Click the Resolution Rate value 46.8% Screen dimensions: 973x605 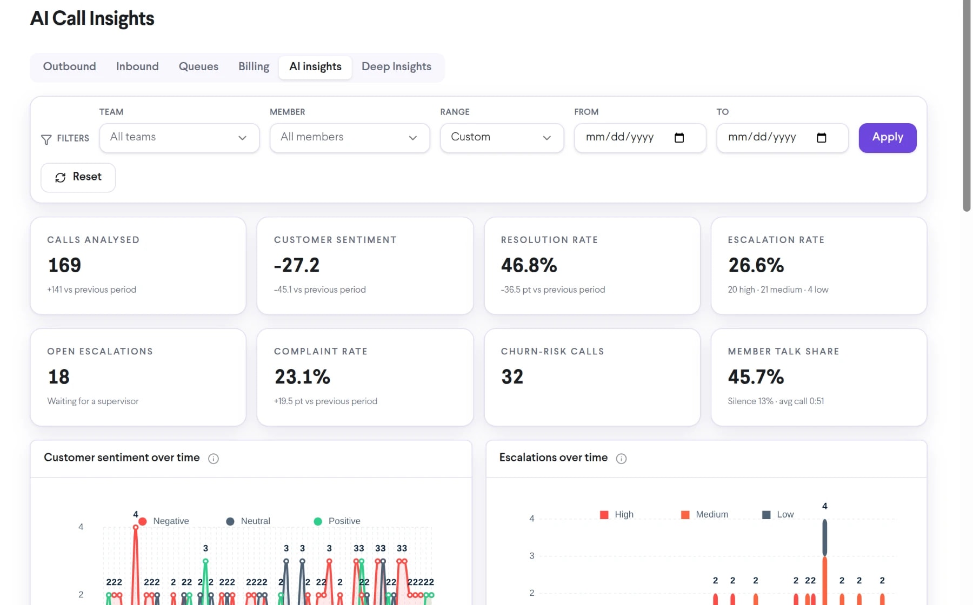coord(529,265)
